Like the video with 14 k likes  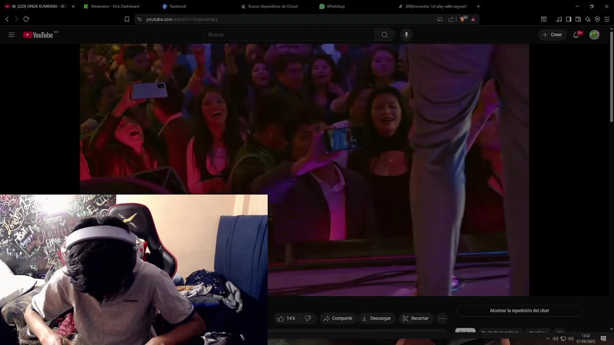(287, 319)
